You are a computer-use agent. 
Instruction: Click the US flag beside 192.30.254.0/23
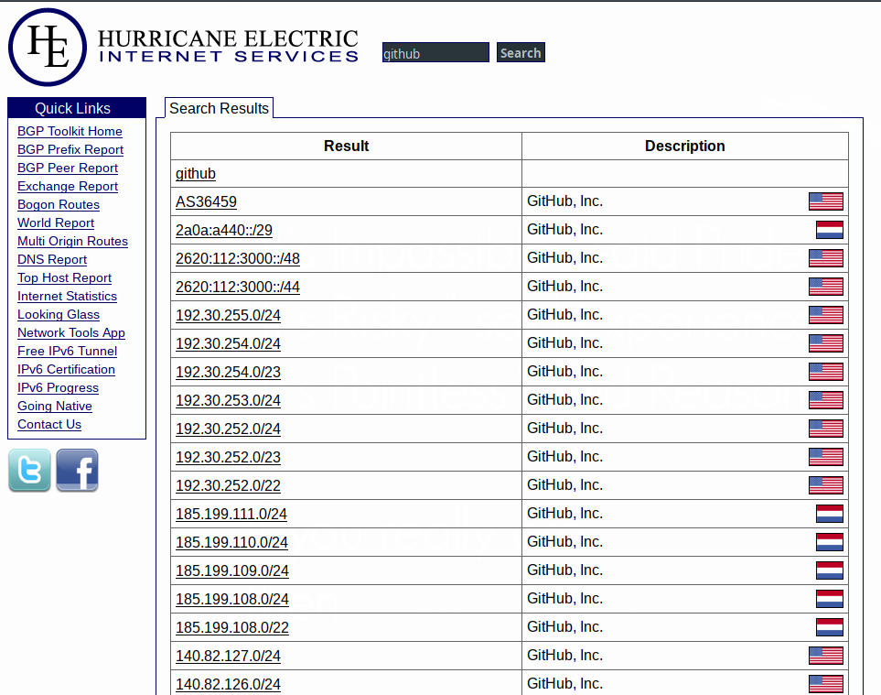826,372
